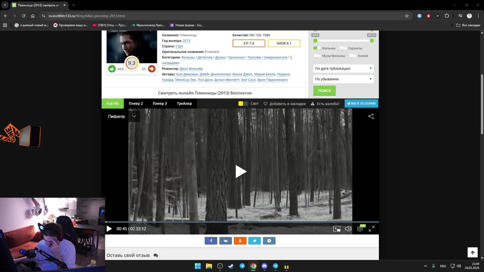
Task: Click Добавить в закладки
Action: (x=284, y=104)
